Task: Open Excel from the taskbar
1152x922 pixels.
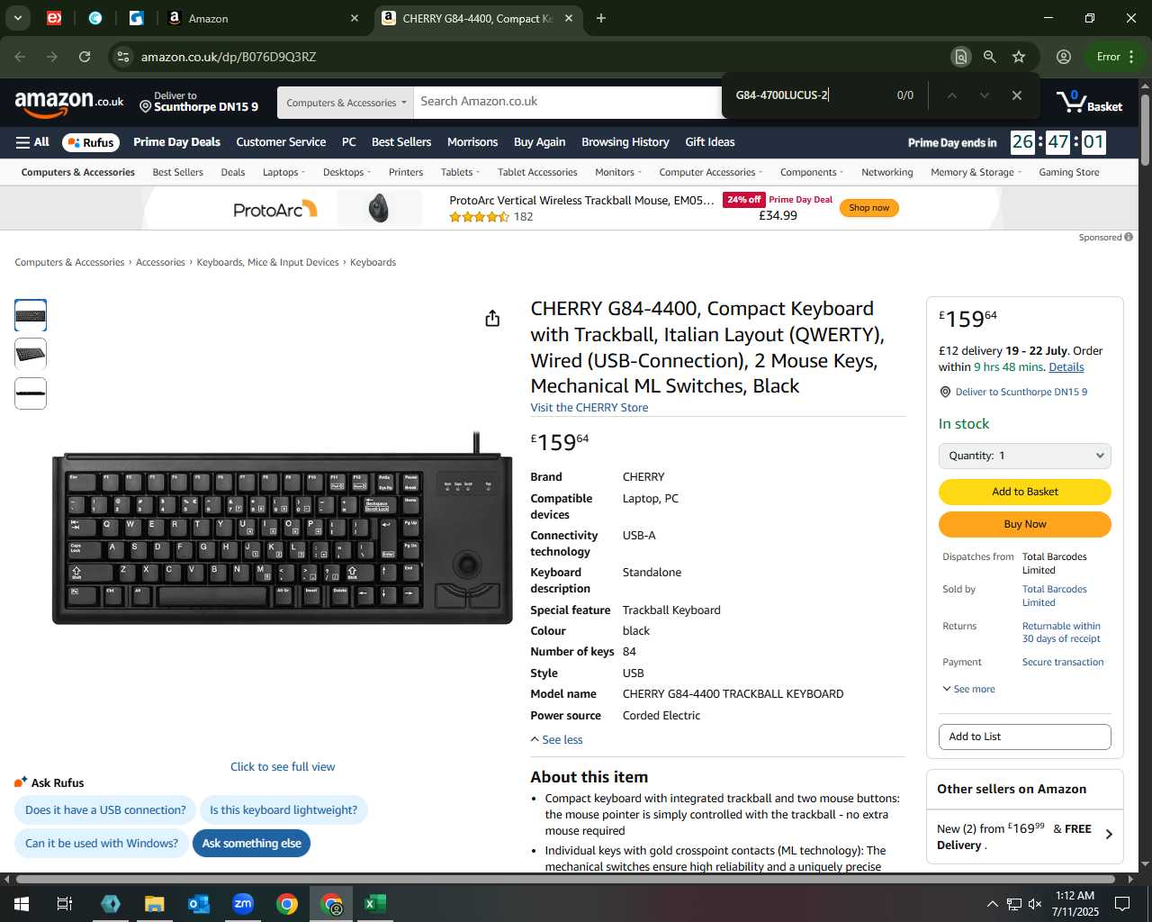Action: coord(375,904)
